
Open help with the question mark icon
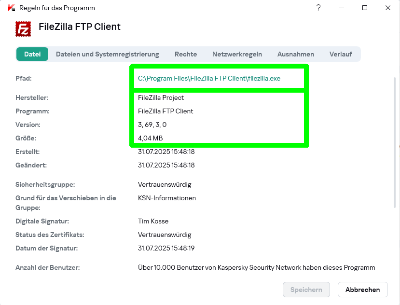pos(318,8)
